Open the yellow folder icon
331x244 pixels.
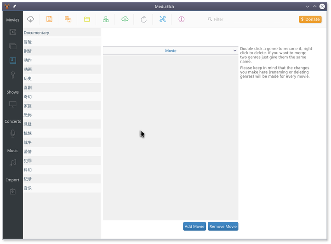87,19
